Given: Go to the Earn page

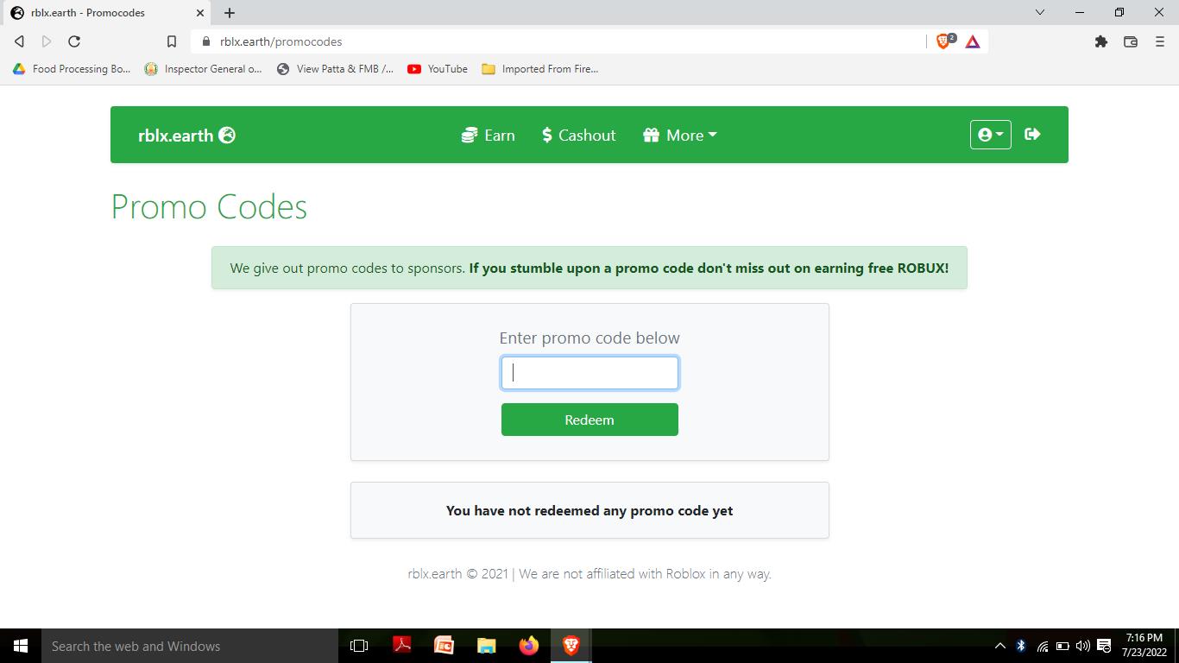Looking at the screenshot, I should tap(489, 135).
